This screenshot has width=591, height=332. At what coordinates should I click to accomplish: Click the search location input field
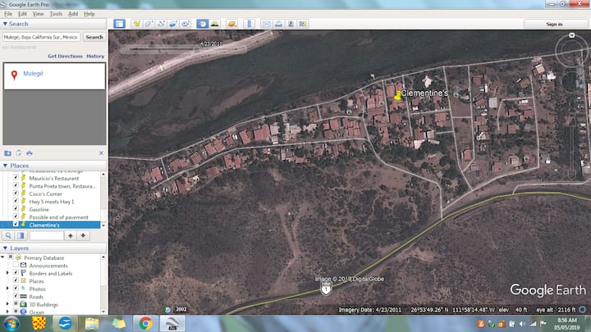click(x=41, y=37)
